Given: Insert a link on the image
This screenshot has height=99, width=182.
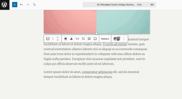Looking at the screenshot, I should click(77, 39).
